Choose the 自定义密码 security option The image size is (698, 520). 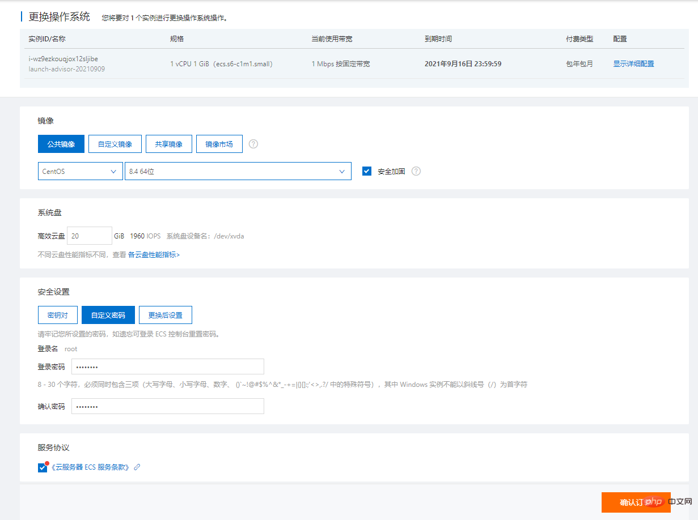[x=108, y=315]
